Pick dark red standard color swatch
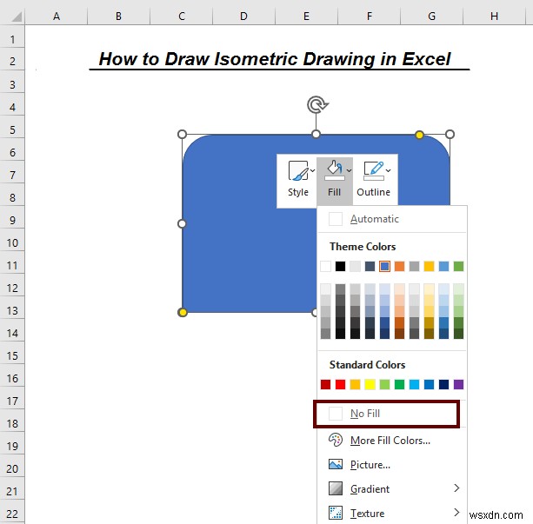Image resolution: width=533 pixels, height=524 pixels. click(326, 385)
